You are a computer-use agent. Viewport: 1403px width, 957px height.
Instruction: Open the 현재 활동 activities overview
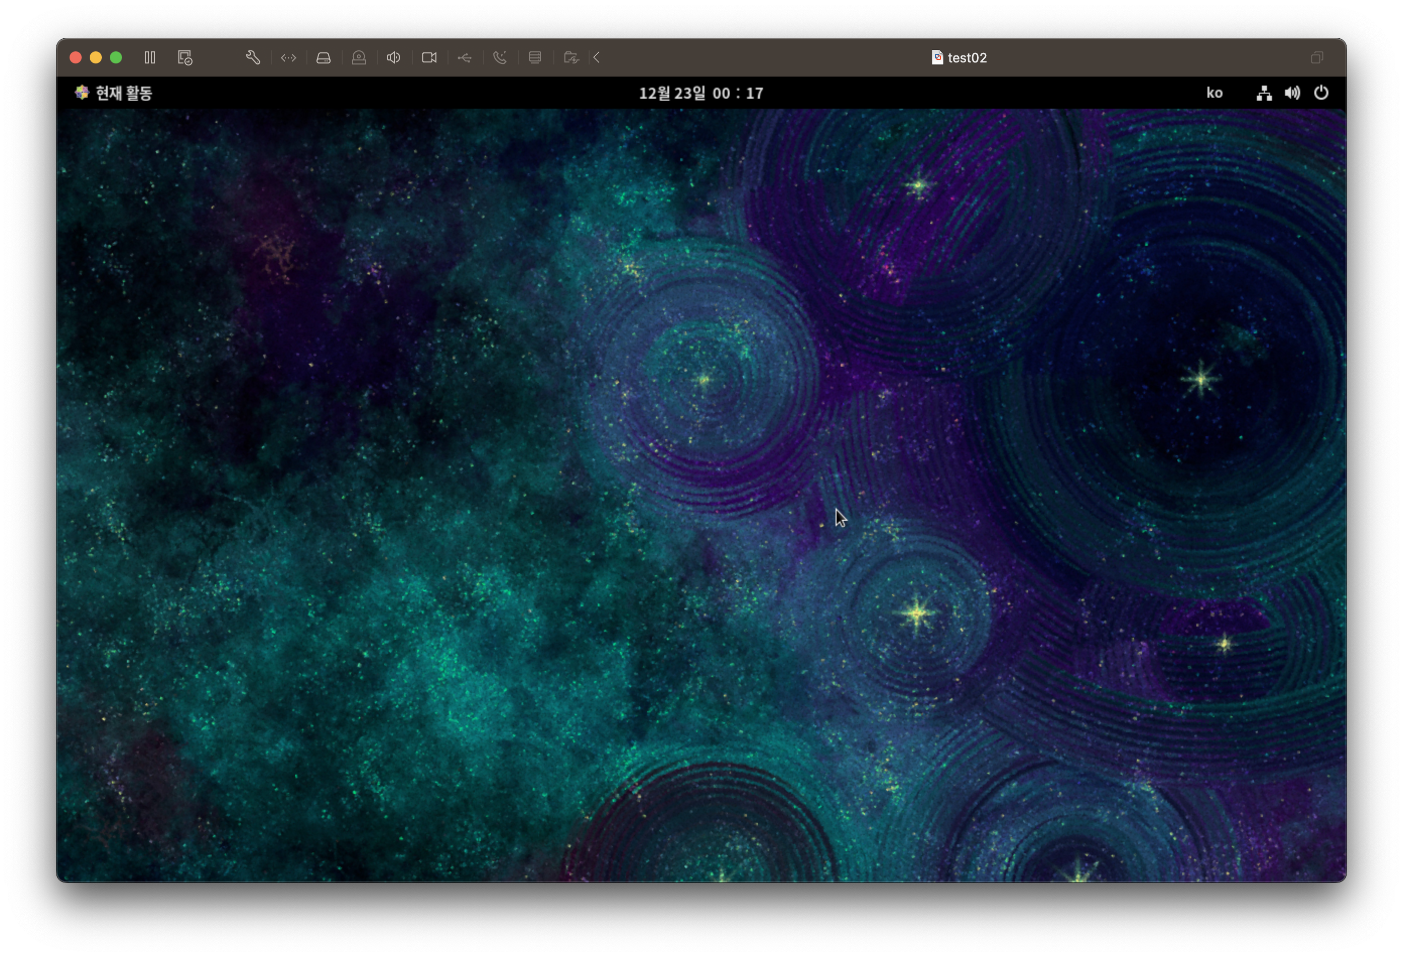(113, 93)
